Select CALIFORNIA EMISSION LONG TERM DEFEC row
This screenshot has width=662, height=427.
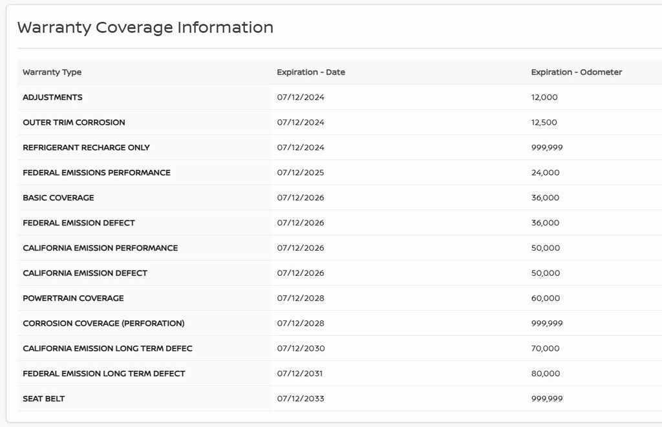[107, 349]
